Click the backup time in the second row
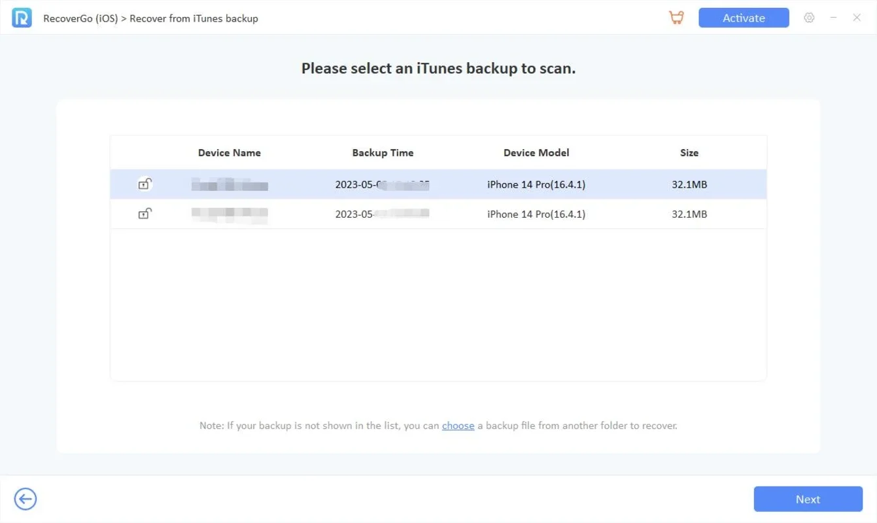Image resolution: width=877 pixels, height=523 pixels. coord(383,214)
